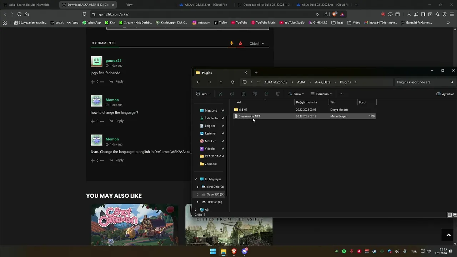Select İndirilenler in Explorer sidebar

211,118
